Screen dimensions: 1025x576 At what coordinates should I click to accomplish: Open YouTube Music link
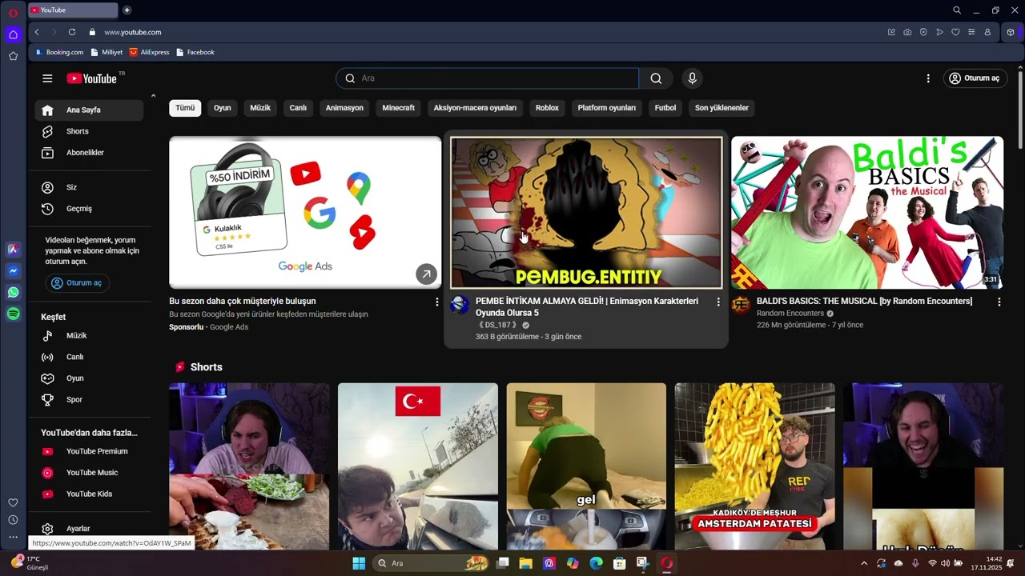point(89,473)
